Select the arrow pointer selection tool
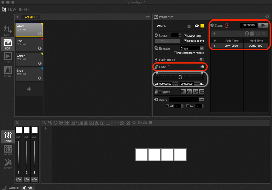Viewport: 272px width, 190px height. coord(73,123)
